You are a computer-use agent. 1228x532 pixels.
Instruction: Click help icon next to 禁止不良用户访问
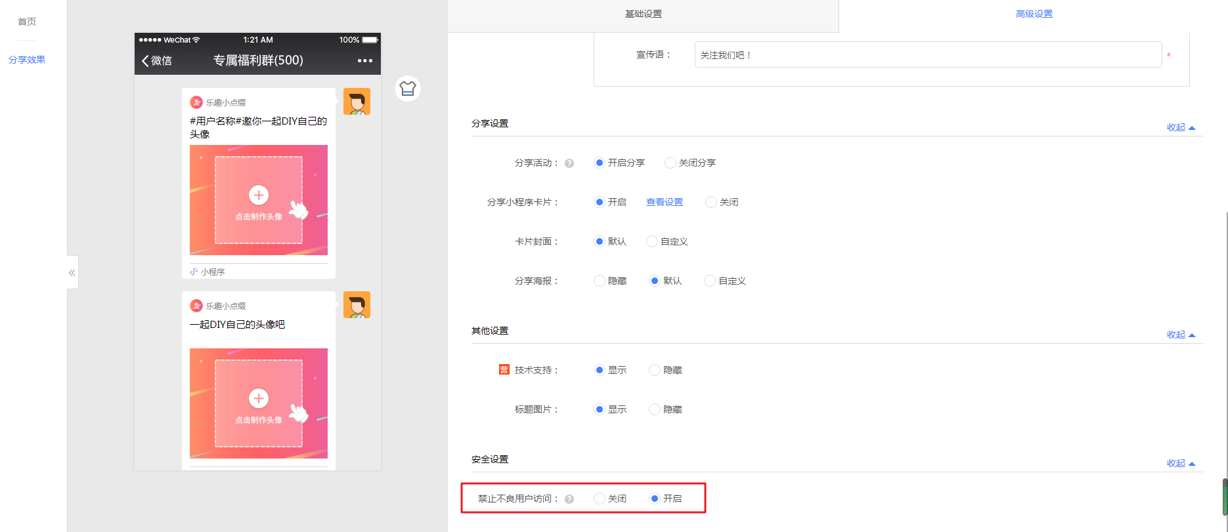click(569, 499)
